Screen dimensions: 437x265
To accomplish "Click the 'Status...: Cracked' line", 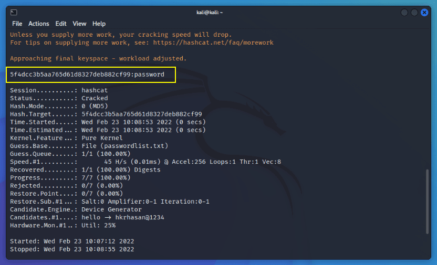I will click(x=59, y=98).
